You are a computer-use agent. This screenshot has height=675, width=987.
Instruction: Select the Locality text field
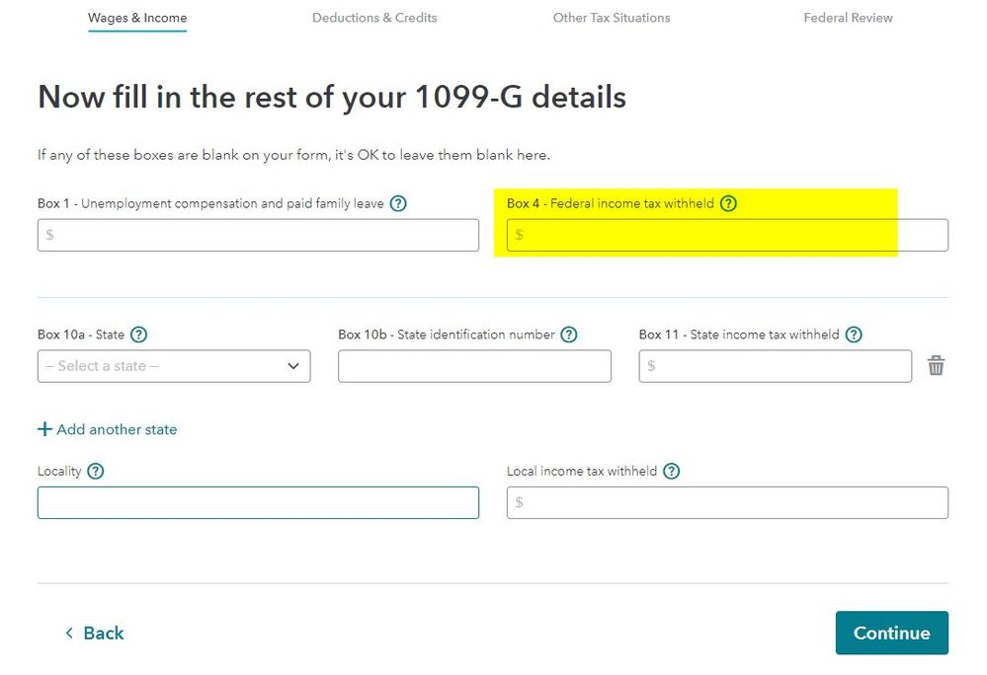(x=258, y=502)
